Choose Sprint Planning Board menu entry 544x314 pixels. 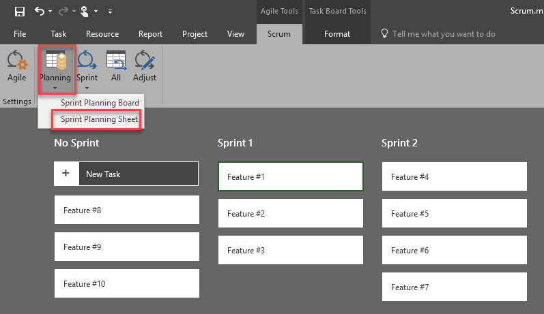pyautogui.click(x=99, y=103)
